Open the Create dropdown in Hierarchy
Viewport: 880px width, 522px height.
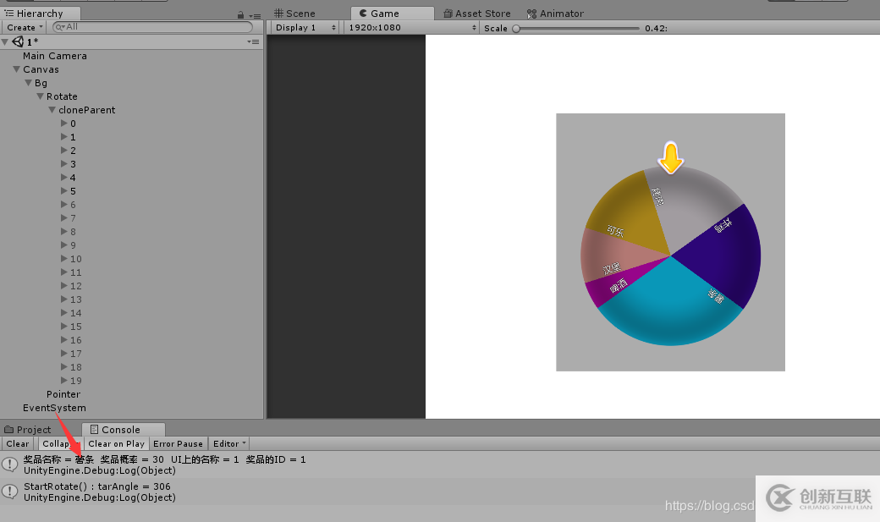(x=25, y=27)
